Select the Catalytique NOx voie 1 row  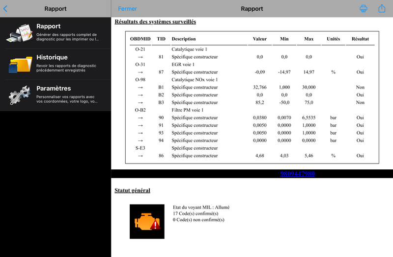point(252,80)
